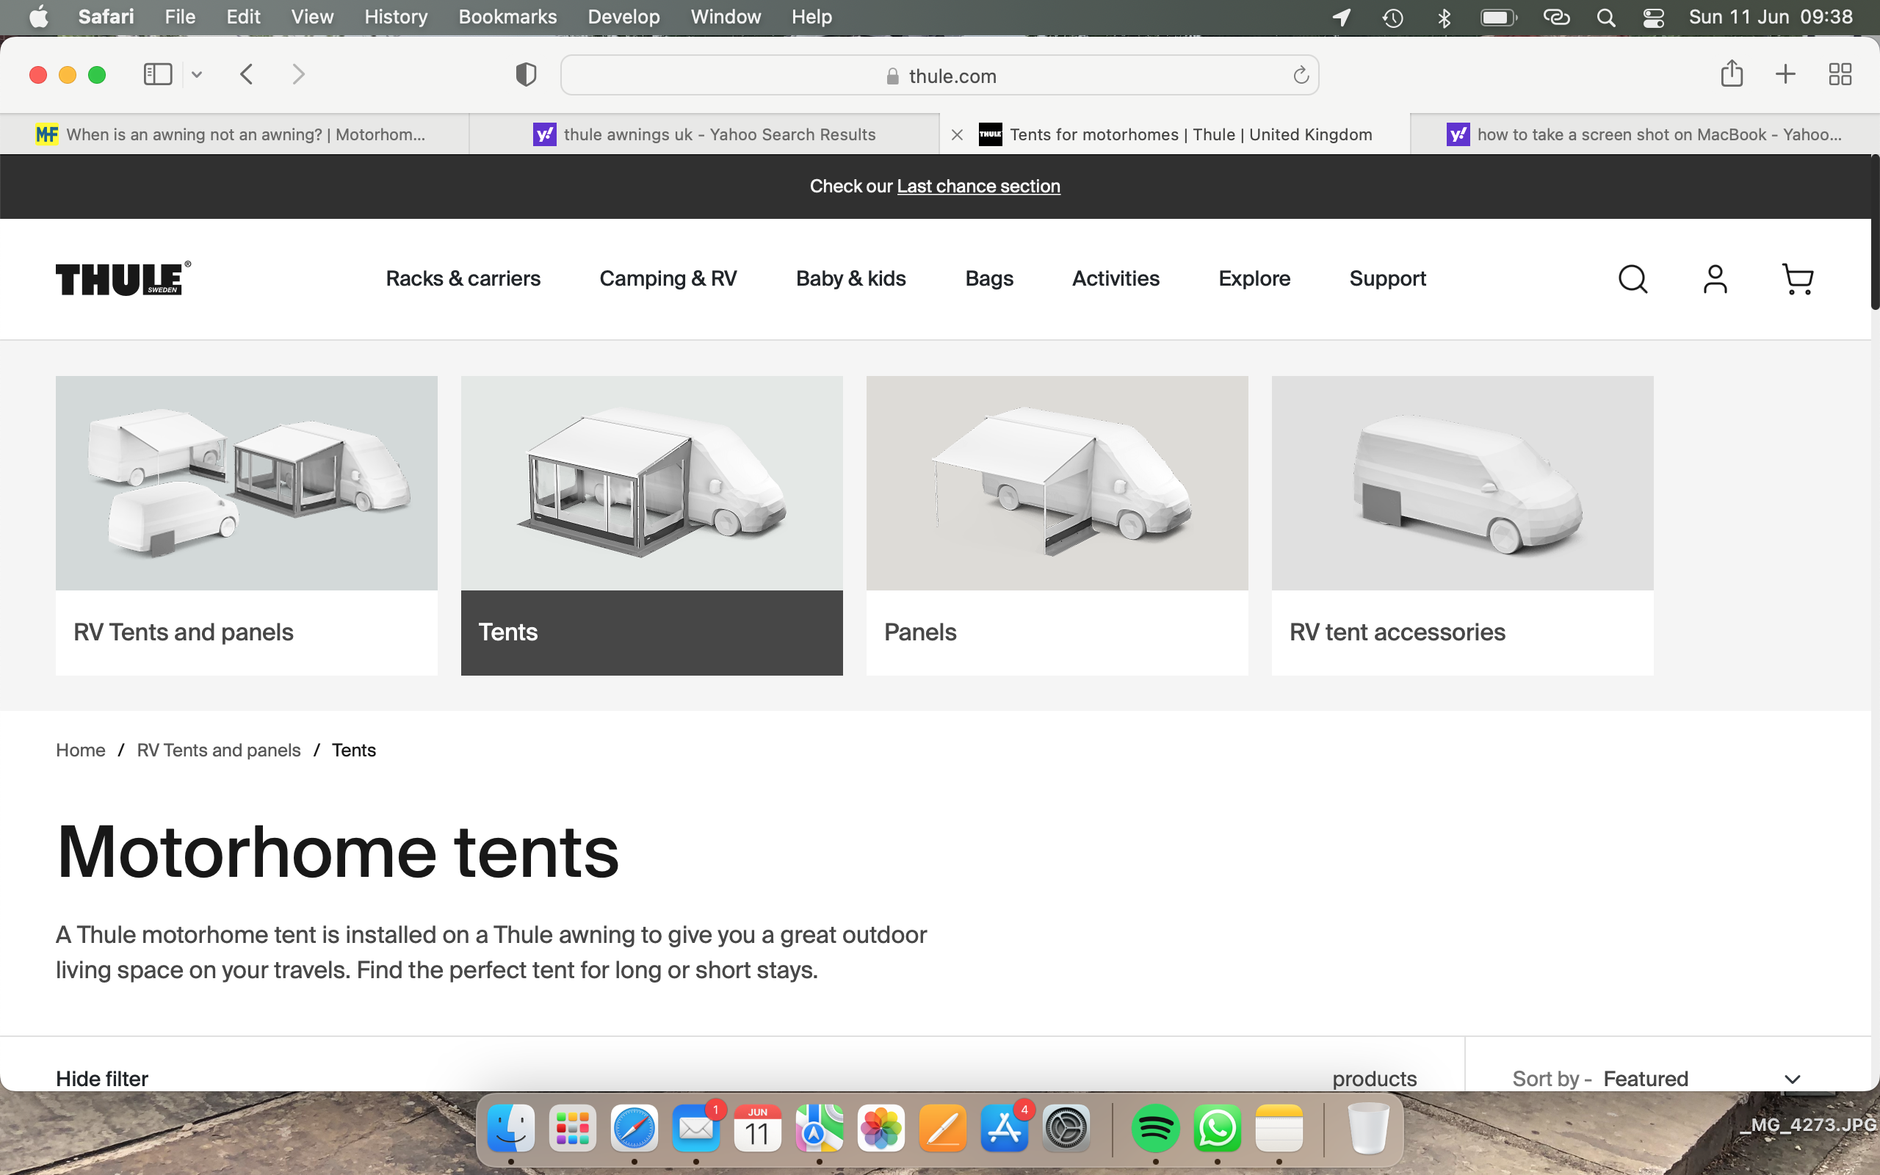Reload the page with refresh icon
This screenshot has width=1880, height=1175.
(x=1301, y=76)
